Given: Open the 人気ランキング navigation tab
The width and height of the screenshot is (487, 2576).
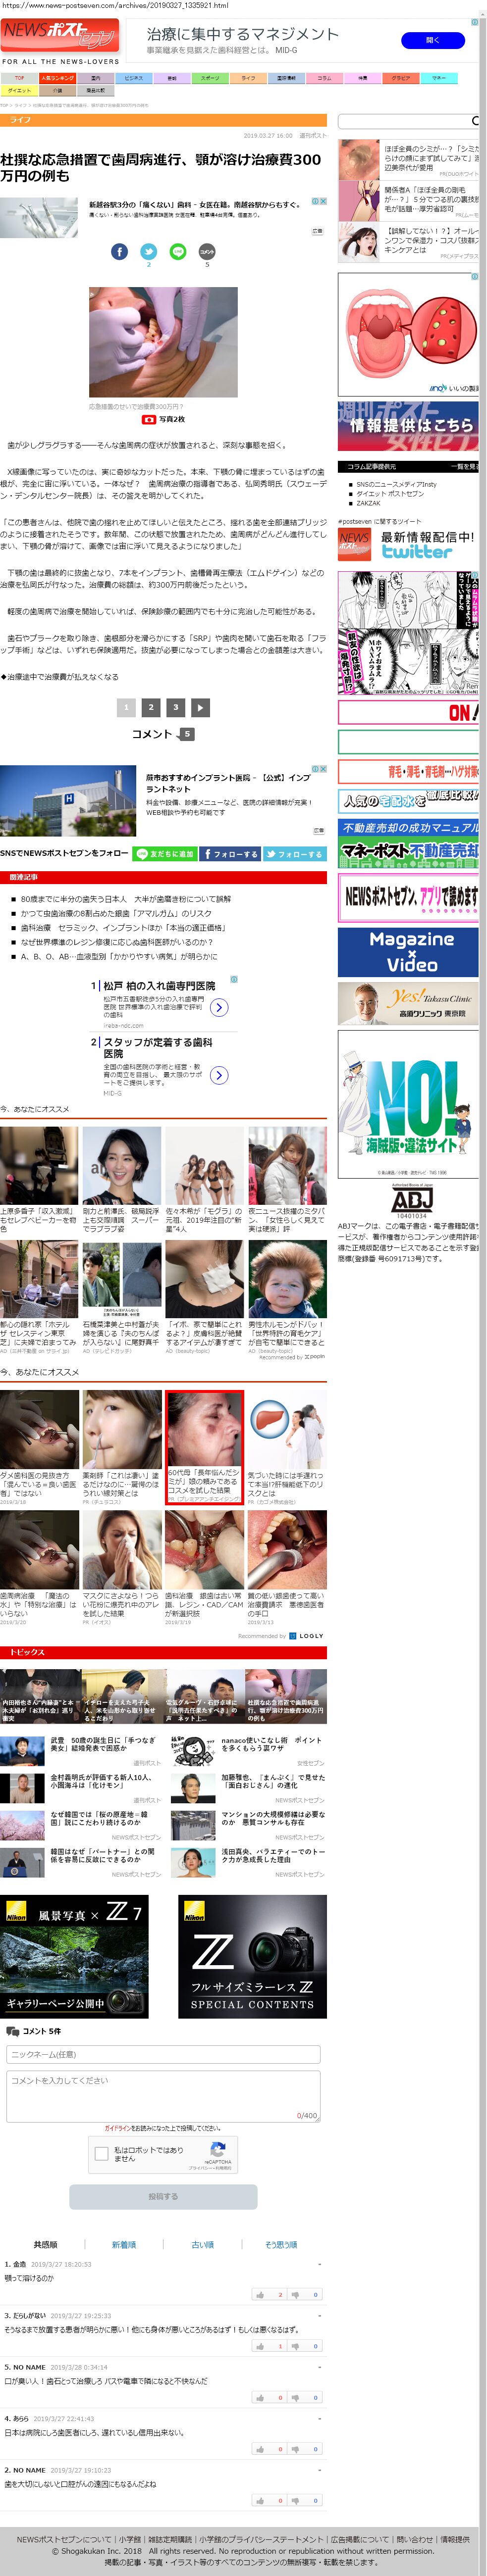Looking at the screenshot, I should click(x=57, y=78).
